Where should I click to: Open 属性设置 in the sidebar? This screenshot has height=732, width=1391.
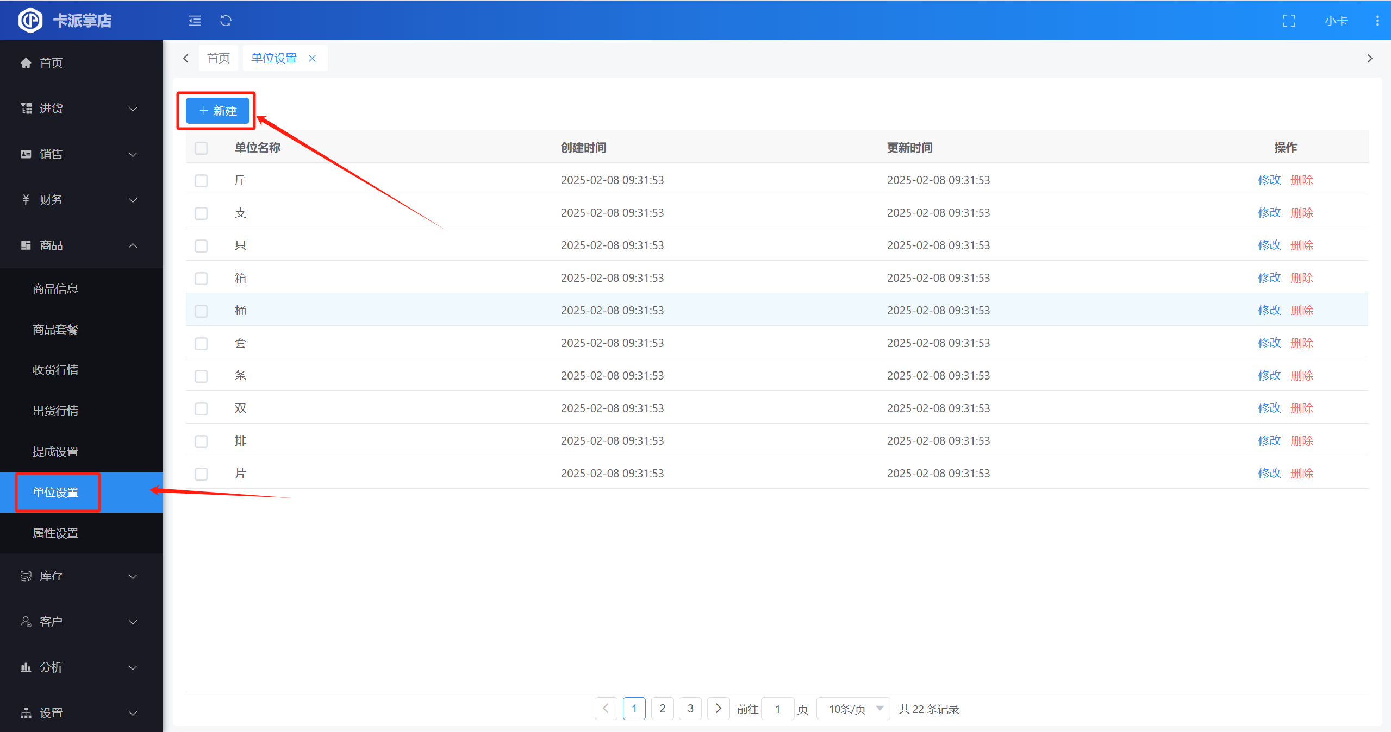pos(55,533)
